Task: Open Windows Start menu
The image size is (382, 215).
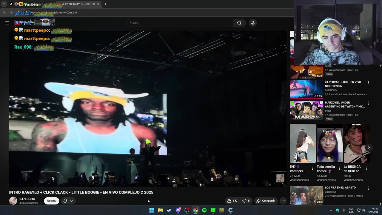Action: click(x=152, y=210)
